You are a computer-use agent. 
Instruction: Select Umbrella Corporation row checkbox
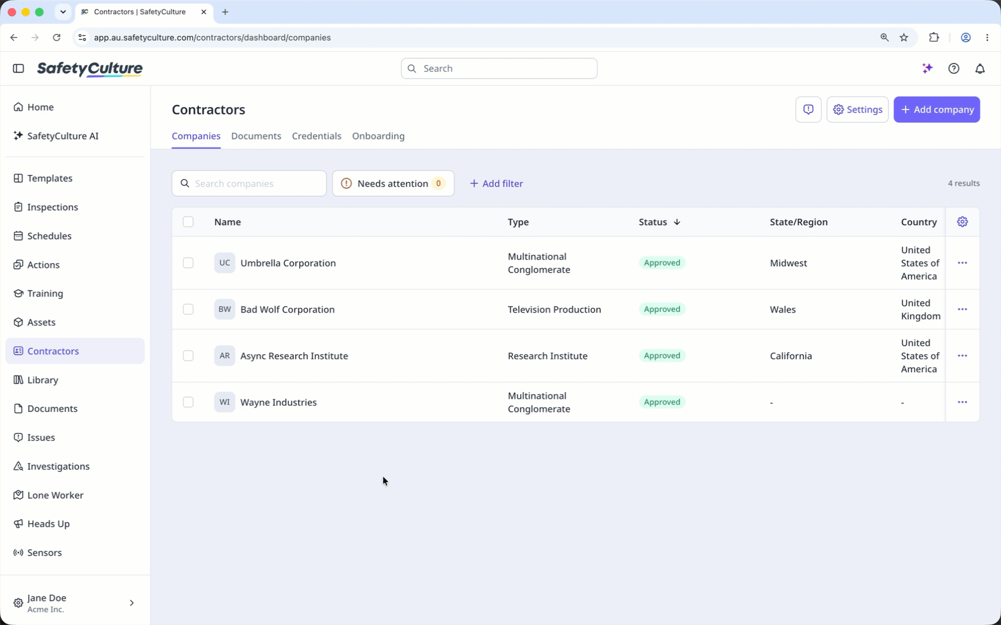188,263
